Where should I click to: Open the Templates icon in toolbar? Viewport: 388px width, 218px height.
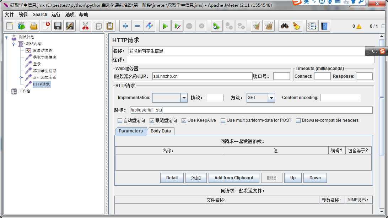pos(22,26)
